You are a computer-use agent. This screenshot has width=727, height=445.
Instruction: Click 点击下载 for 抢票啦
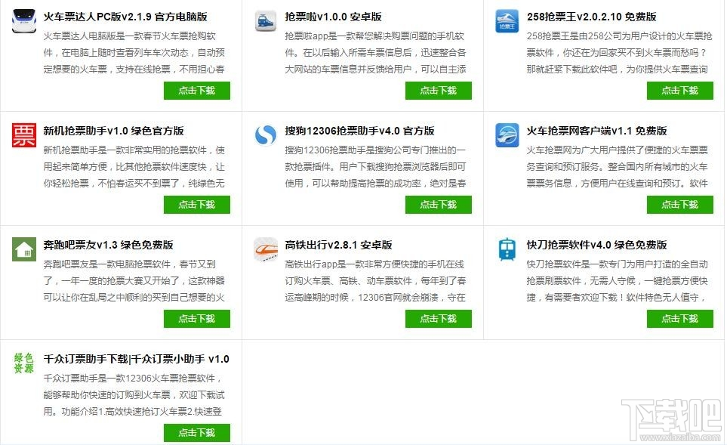[439, 91]
